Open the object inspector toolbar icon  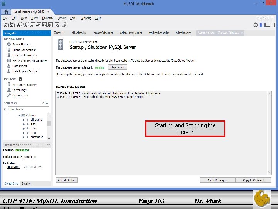tap(20, 25)
